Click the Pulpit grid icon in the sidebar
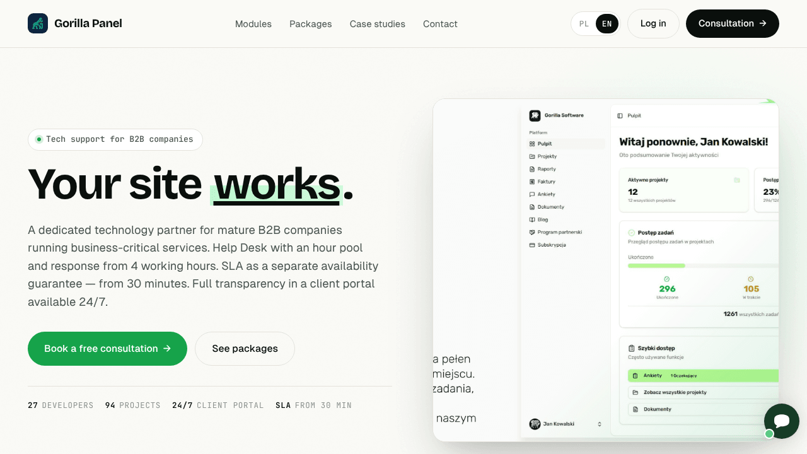Image resolution: width=807 pixels, height=454 pixels. pos(532,144)
